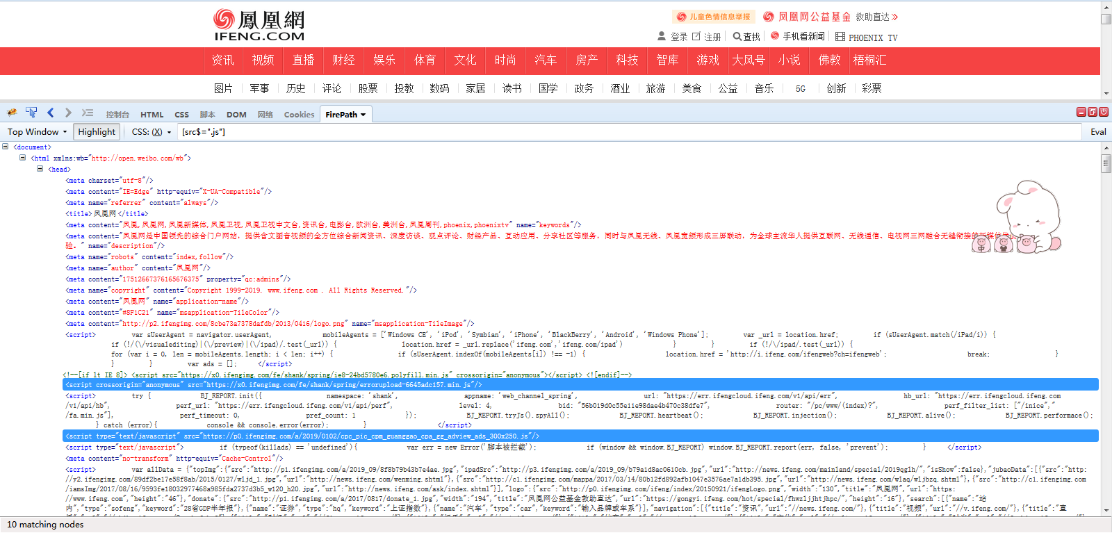The image size is (1112, 533).
Task: Click the 军事 military link
Action: coord(259,88)
